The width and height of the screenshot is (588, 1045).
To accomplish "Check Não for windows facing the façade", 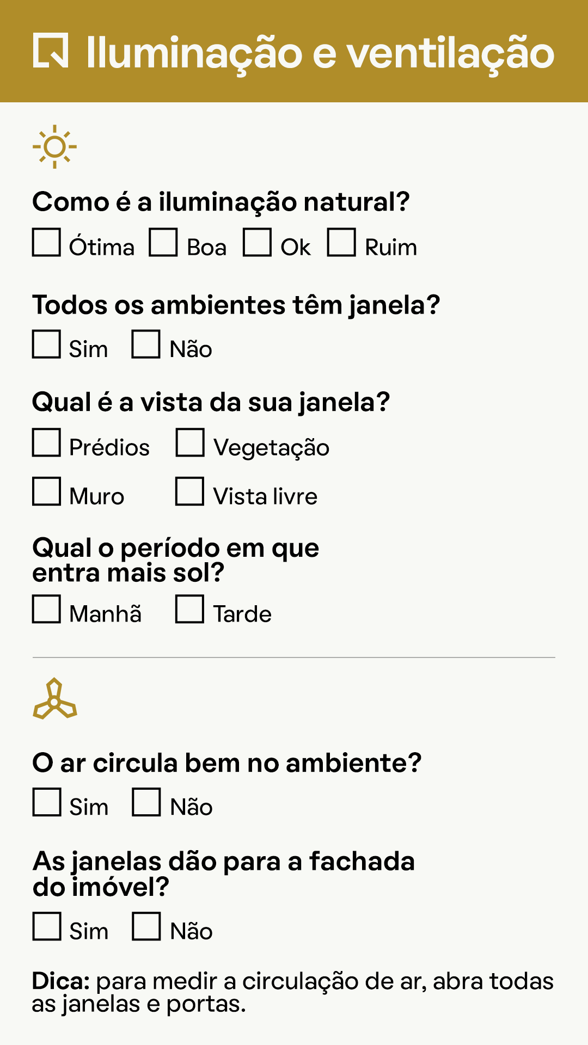I will (x=146, y=926).
